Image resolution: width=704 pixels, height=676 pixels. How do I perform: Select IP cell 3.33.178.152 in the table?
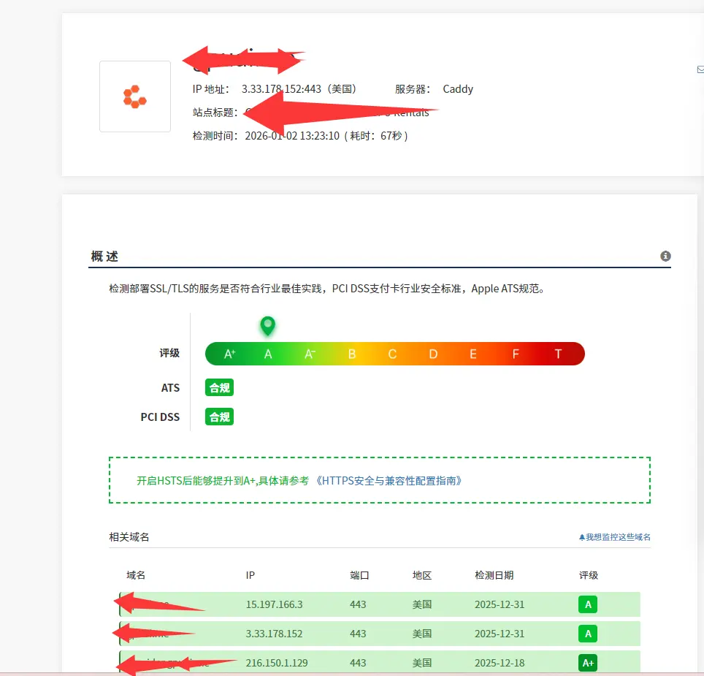[x=274, y=634]
